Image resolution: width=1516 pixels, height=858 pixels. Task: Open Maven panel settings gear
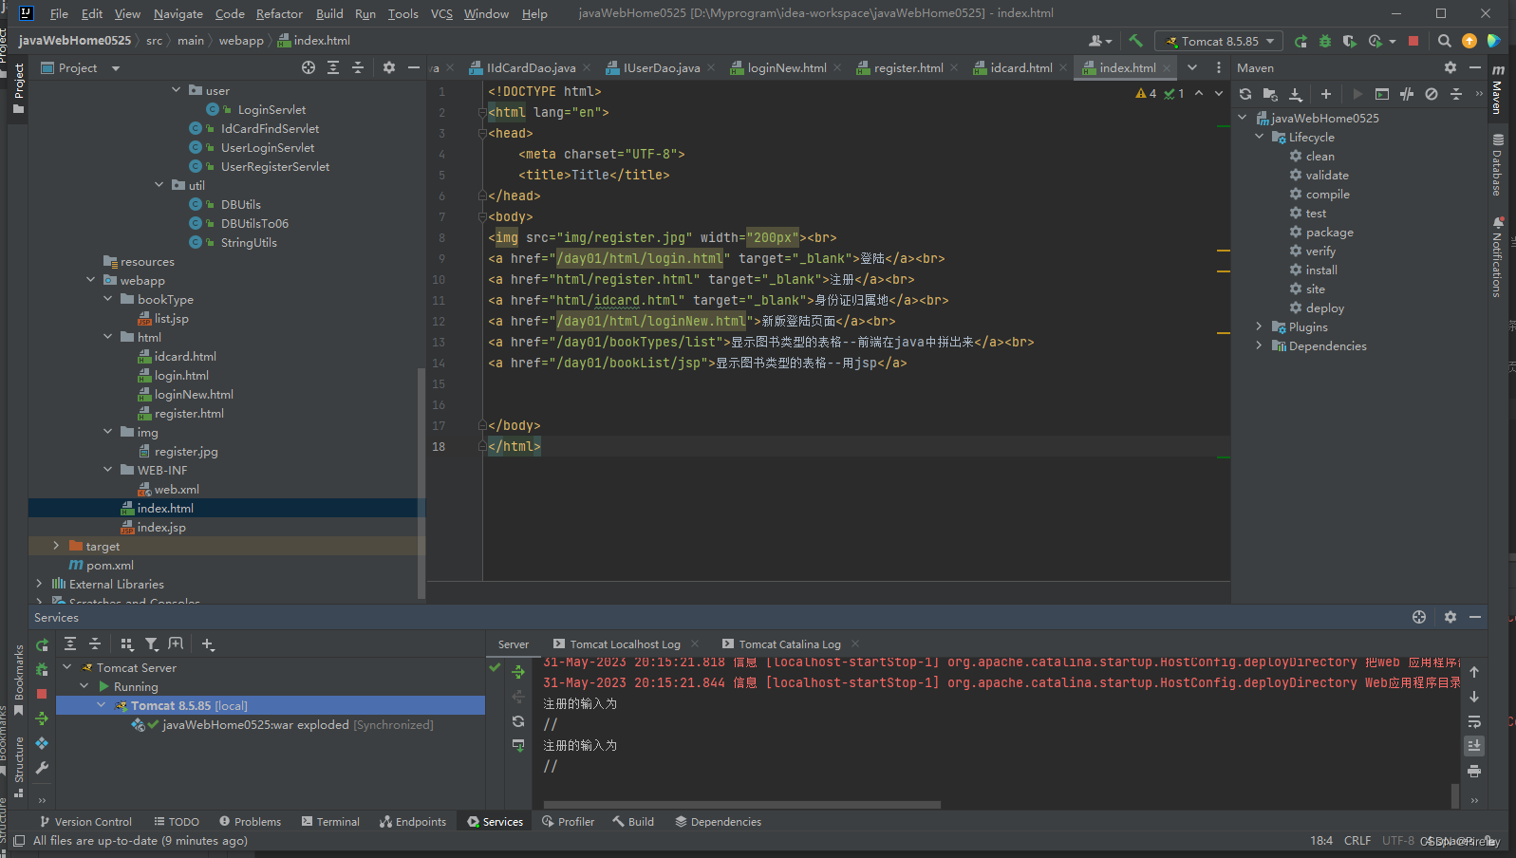coord(1450,67)
